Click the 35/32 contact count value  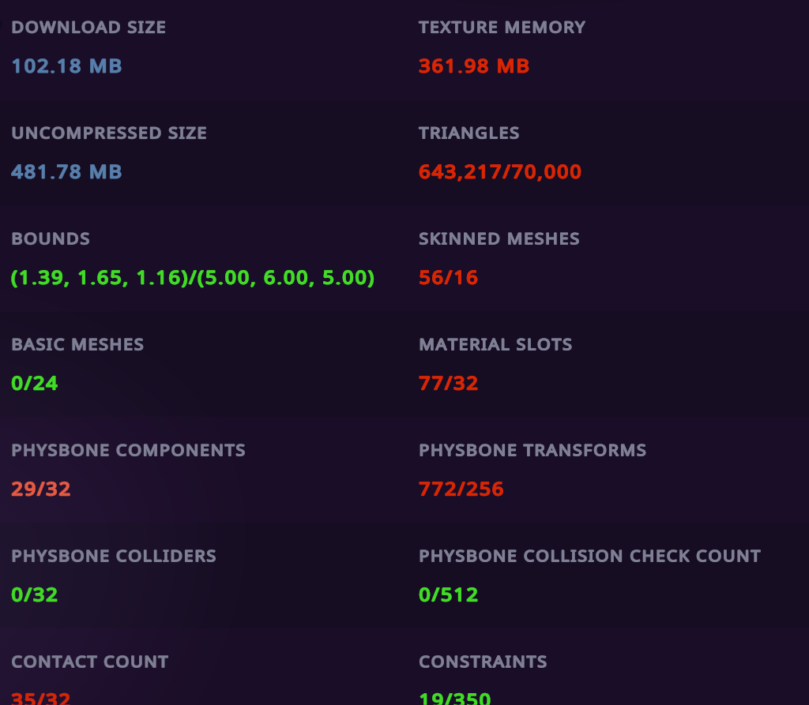[41, 699]
